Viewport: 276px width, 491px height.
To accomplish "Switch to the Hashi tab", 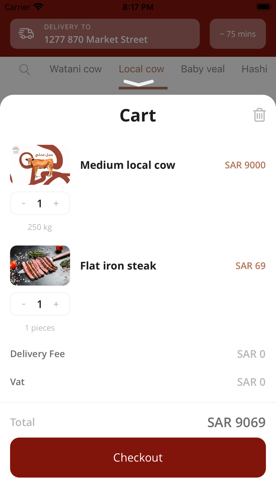I will pyautogui.click(x=254, y=69).
